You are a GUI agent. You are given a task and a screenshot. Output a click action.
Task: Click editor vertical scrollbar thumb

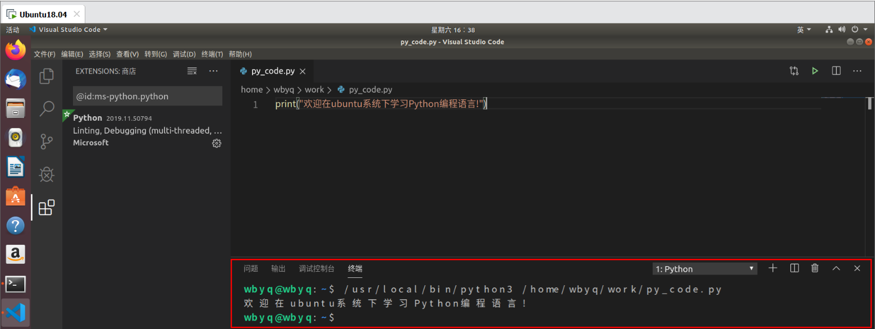click(870, 103)
